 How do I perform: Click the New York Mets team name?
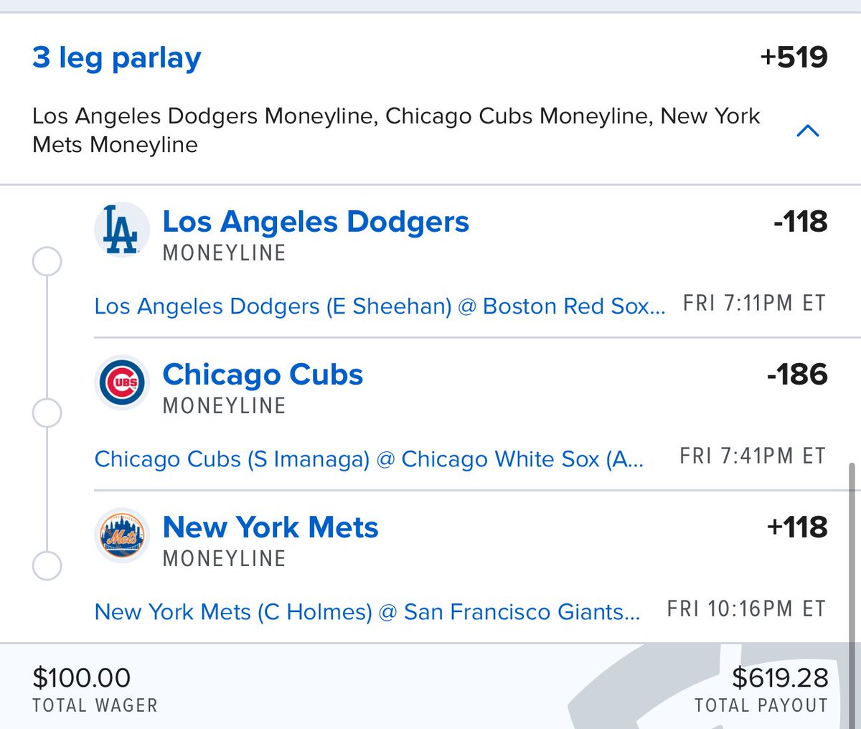[x=270, y=527]
